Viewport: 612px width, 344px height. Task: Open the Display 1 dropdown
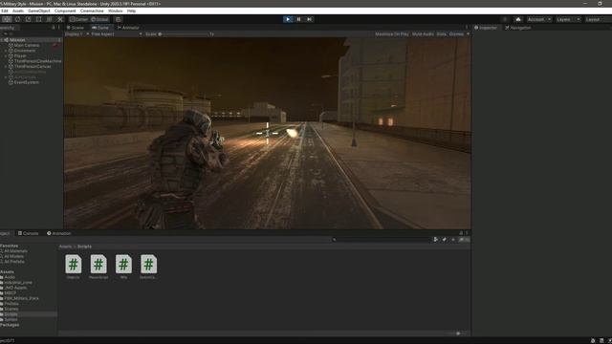[76, 34]
